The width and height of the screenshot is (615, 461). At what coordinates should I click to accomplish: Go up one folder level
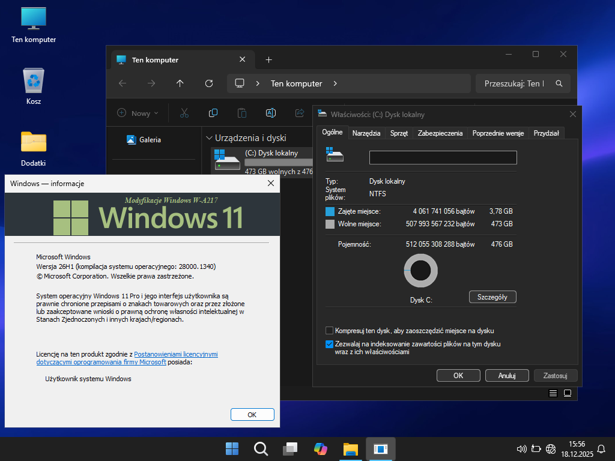pyautogui.click(x=180, y=83)
